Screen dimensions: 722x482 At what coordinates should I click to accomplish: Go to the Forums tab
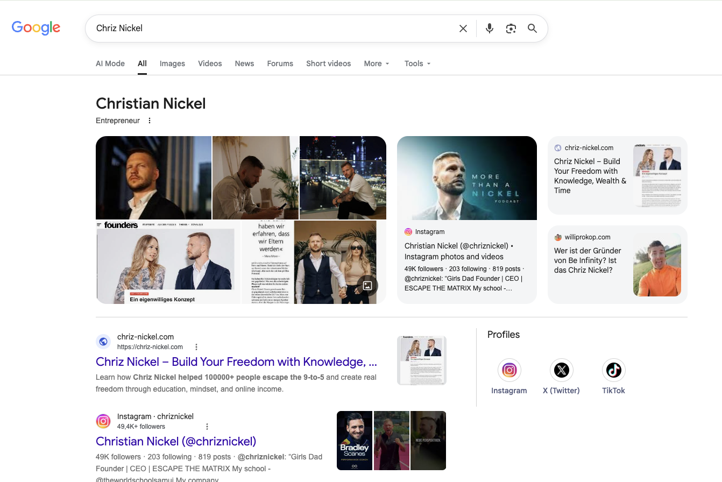click(x=280, y=63)
